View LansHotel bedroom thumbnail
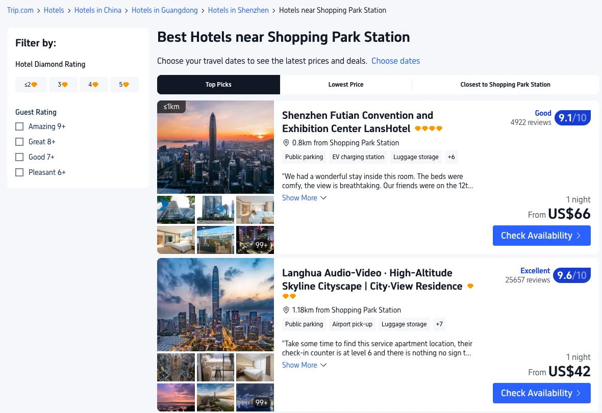 [x=176, y=240]
